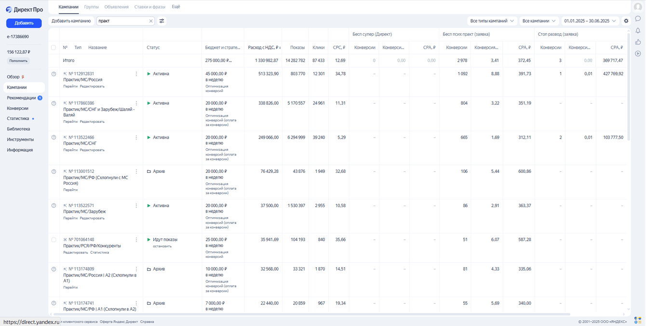Viewport: 646px width, 326px height.
Task: Click Перейти under Практик/МС/СНГ
Action: pyautogui.click(x=70, y=150)
